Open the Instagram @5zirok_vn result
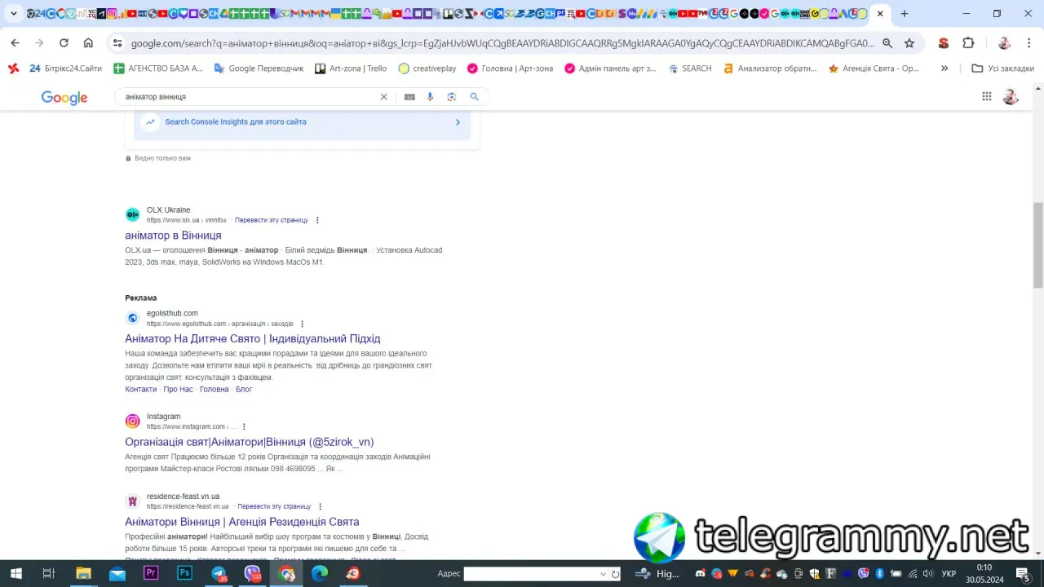 [x=250, y=443]
